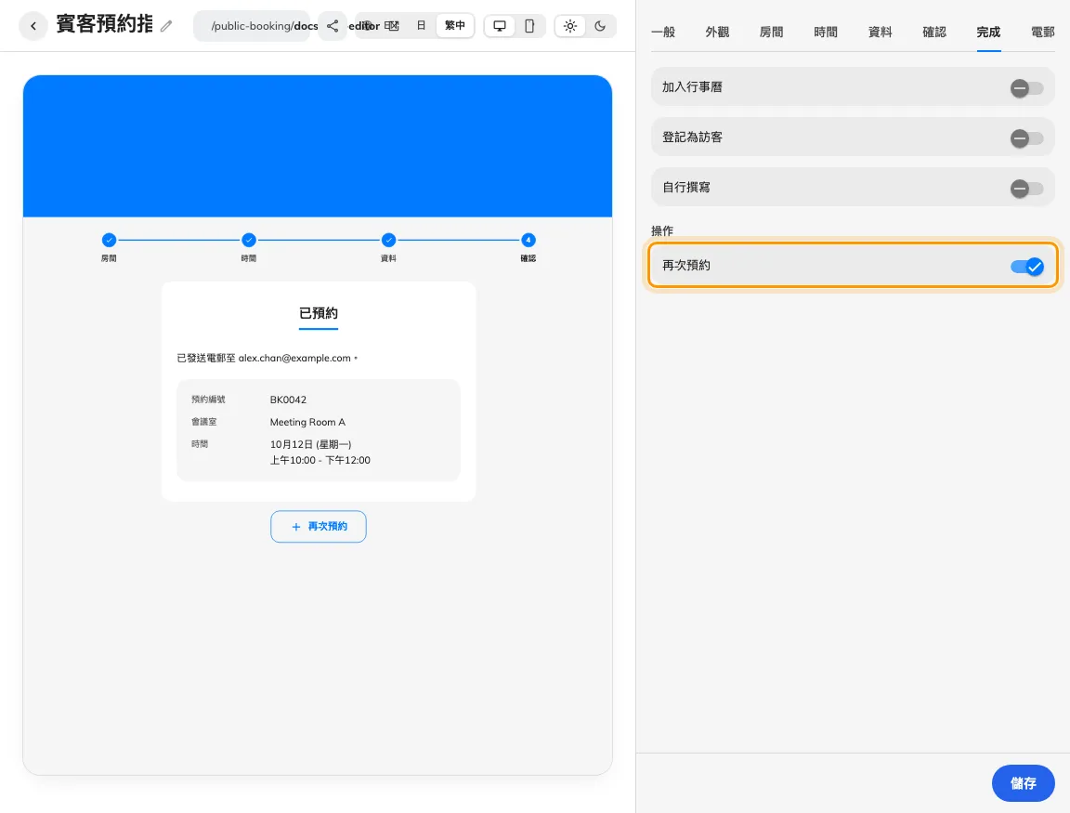The width and height of the screenshot is (1070, 813).
Task: Click the 10月12日 (星期一) date text
Action: click(310, 444)
